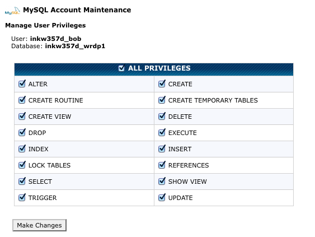Screen dimensions: 315x237
Task: Toggle the SELECT privilege checkbox
Action: pyautogui.click(x=22, y=182)
